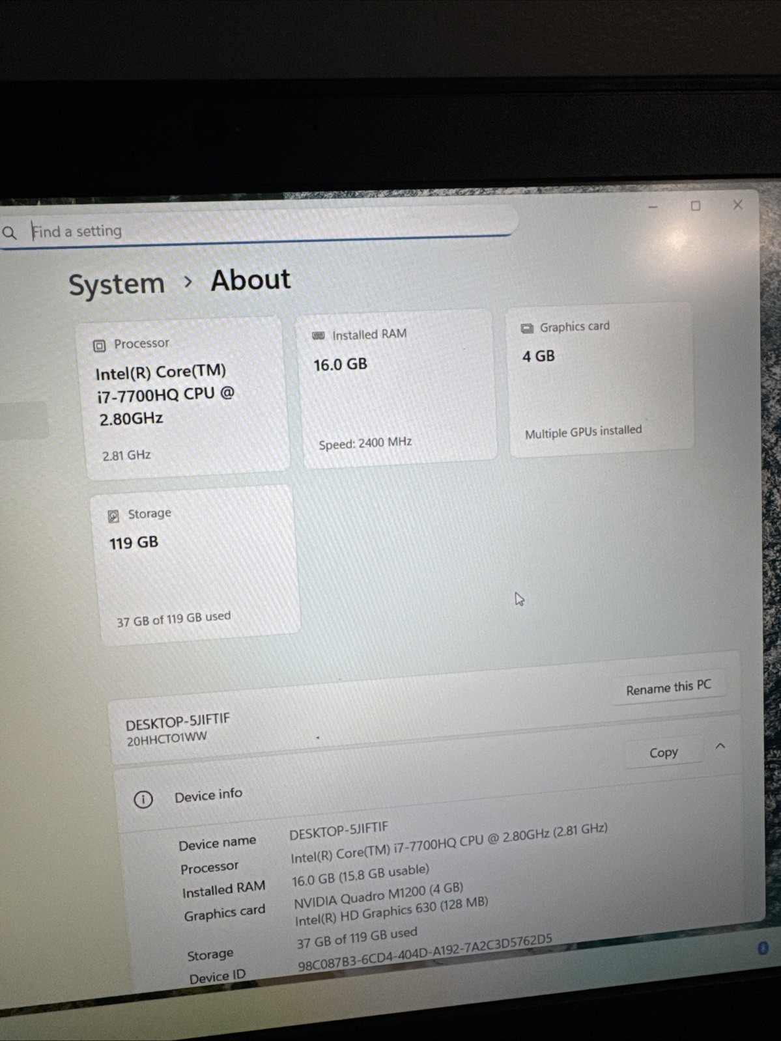Click DESKTOP-5JIFTIF value in Device info

(339, 830)
